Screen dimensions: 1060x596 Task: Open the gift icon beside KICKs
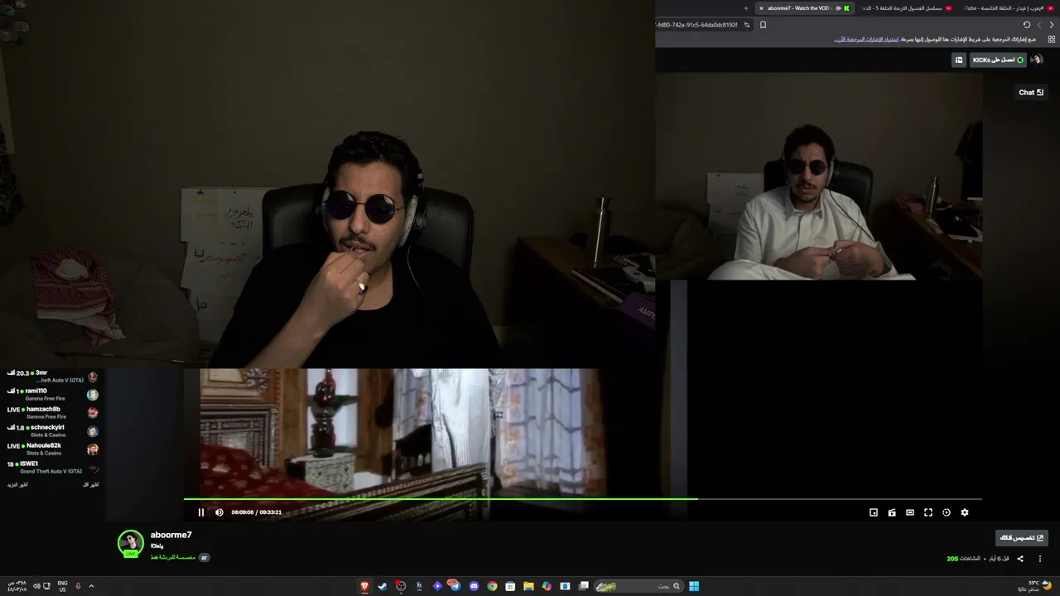pos(959,60)
